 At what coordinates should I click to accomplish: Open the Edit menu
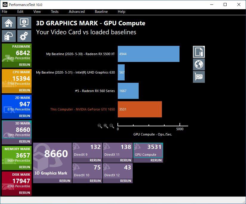20,12
